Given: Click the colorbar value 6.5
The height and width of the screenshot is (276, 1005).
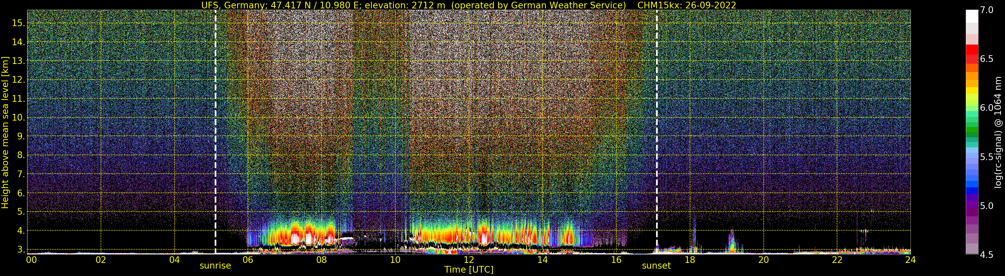Looking at the screenshot, I should coord(987,59).
